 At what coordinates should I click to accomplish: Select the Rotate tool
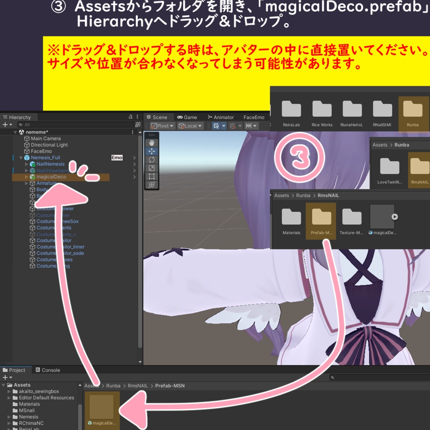click(x=151, y=160)
